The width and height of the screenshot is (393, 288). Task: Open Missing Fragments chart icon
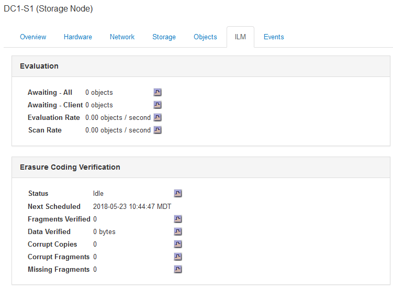(178, 270)
